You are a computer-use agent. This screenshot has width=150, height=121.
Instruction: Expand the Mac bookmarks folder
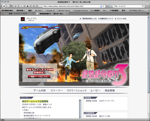click(x=105, y=11)
